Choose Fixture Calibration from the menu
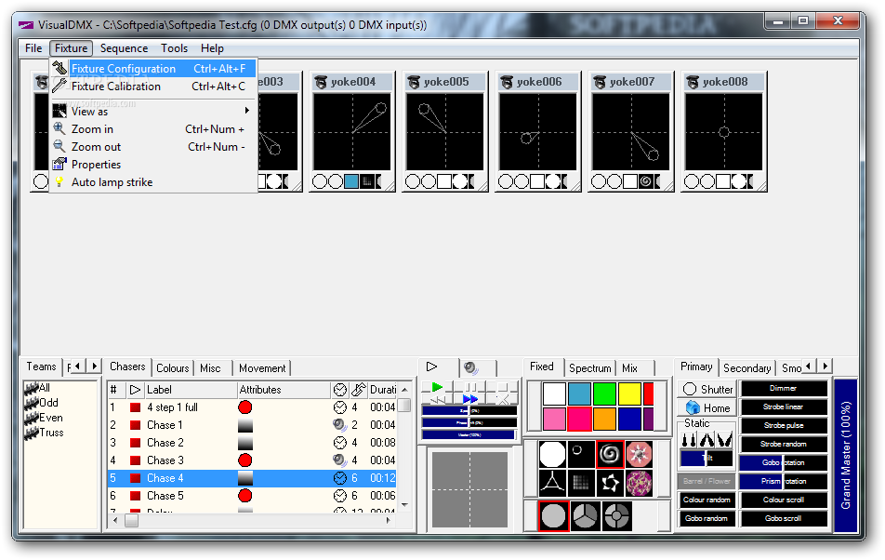Screen dimensions: 885x560 click(153, 87)
